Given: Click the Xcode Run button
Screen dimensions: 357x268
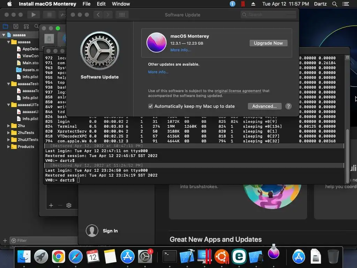Looking at the screenshot, I should pyautogui.click(x=33, y=15).
